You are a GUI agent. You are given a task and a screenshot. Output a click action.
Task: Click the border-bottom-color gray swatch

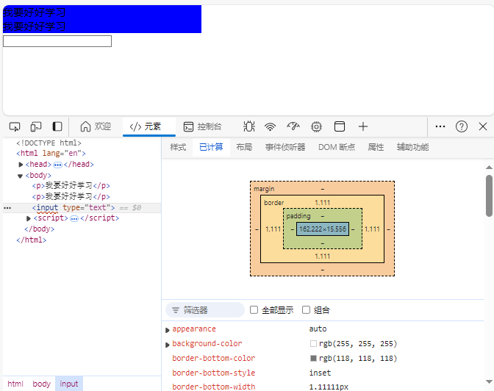(313, 359)
